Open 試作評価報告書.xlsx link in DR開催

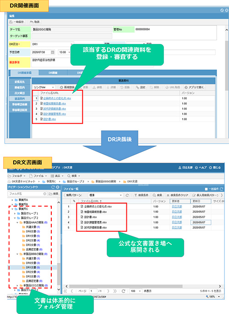coord(55,109)
